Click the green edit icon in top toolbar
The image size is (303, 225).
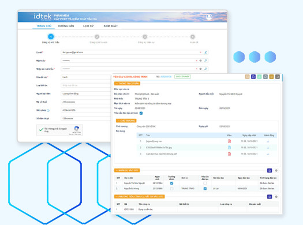(x=259, y=77)
